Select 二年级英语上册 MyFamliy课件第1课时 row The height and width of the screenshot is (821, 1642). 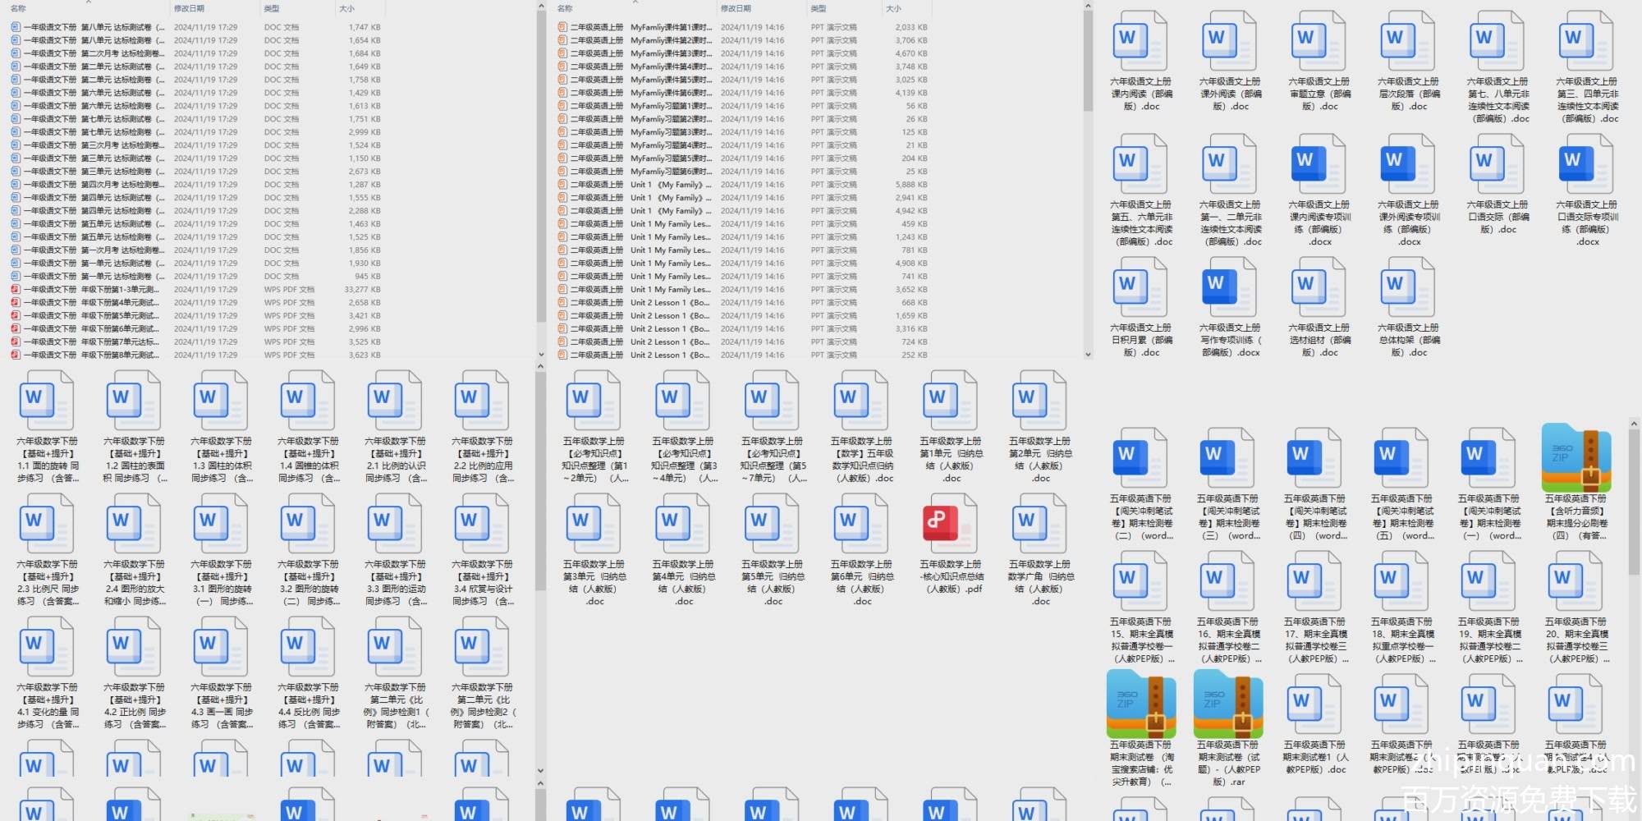(x=743, y=27)
